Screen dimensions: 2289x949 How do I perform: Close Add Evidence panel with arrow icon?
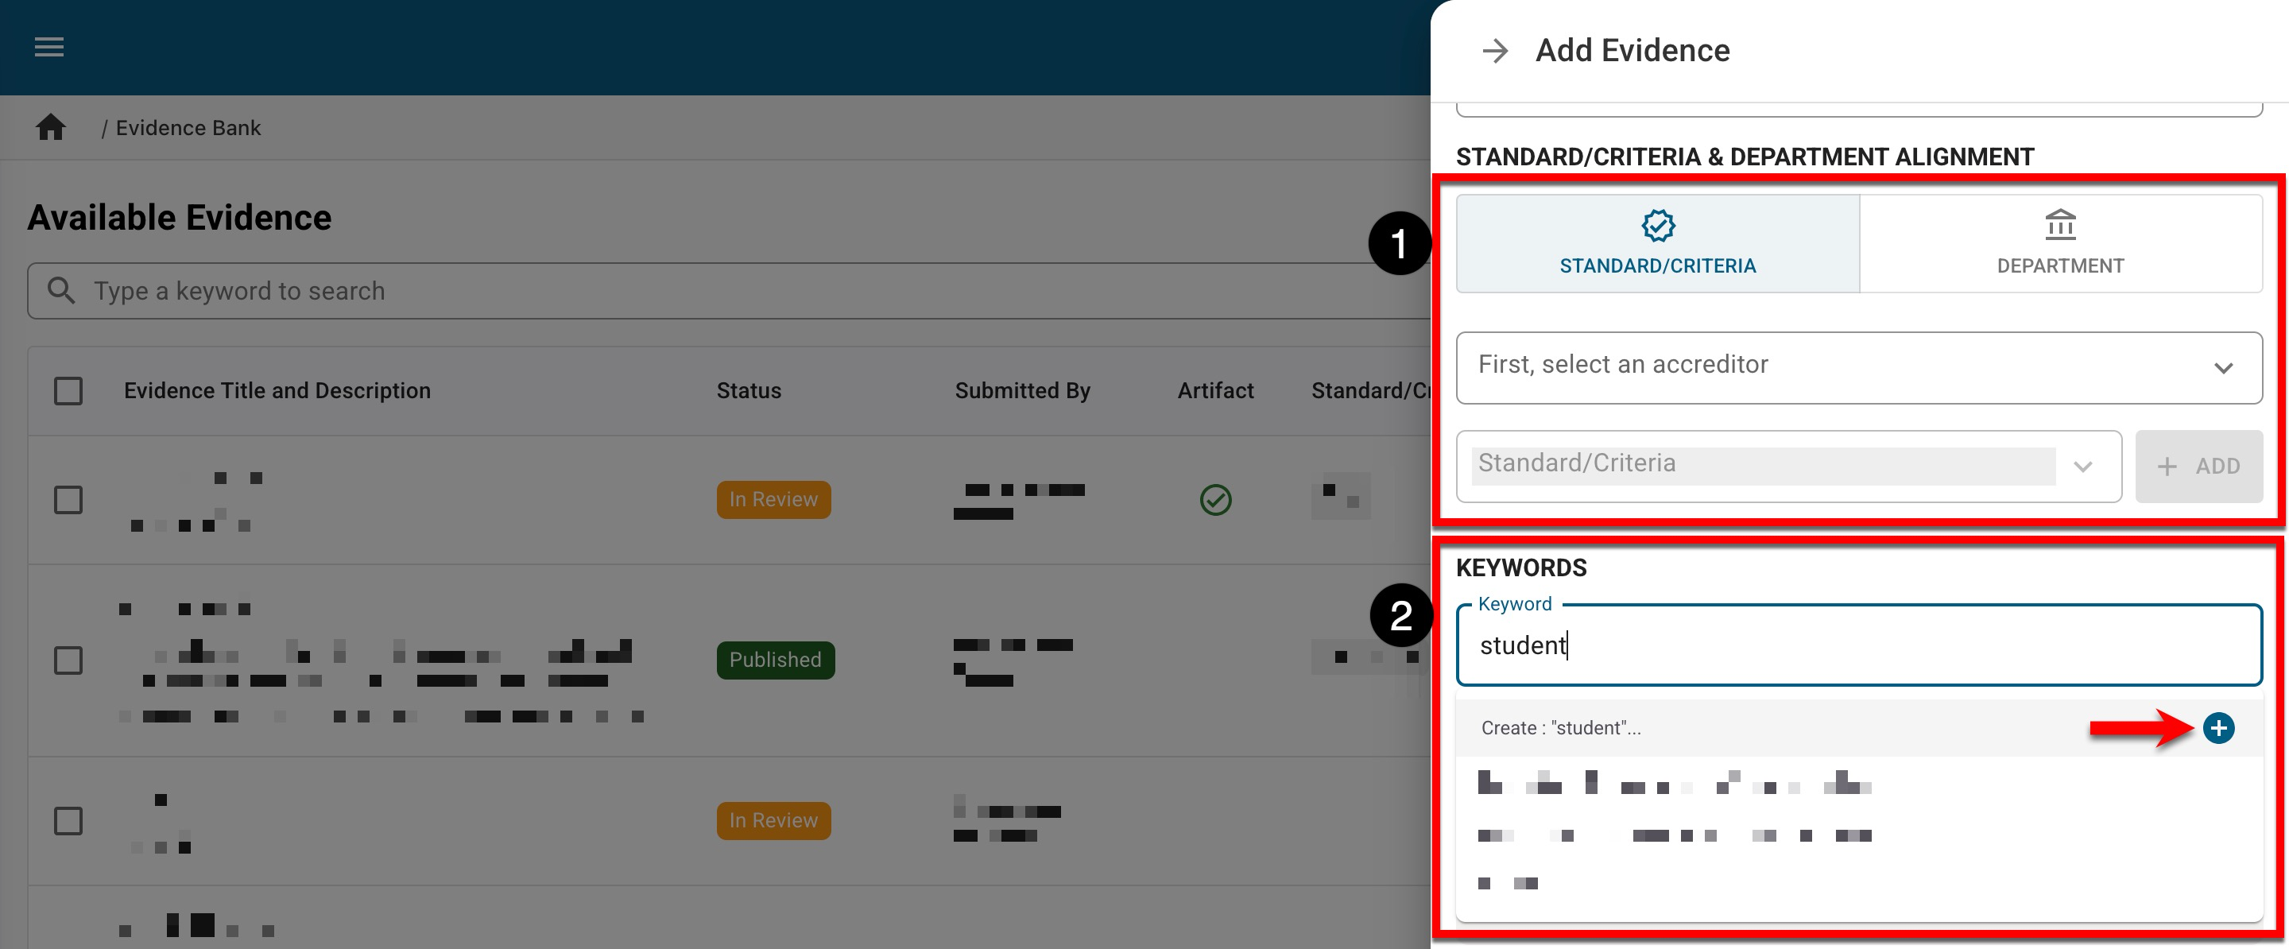pyautogui.click(x=1496, y=51)
